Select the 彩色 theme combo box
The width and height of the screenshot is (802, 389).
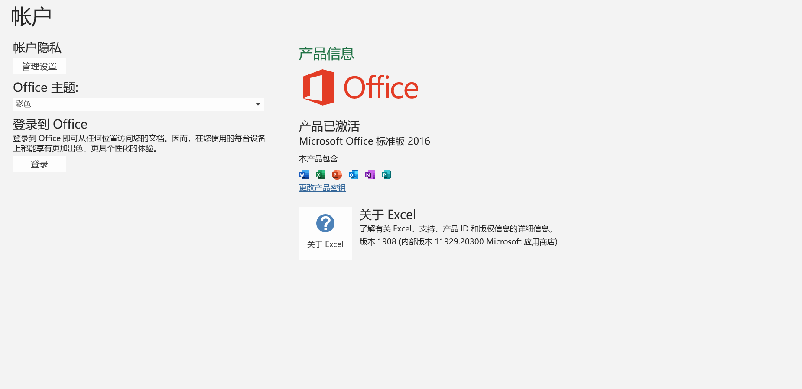(x=139, y=104)
